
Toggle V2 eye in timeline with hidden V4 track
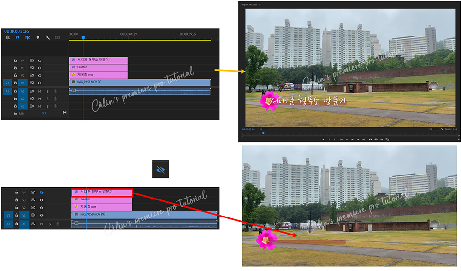click(x=41, y=208)
